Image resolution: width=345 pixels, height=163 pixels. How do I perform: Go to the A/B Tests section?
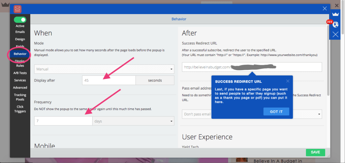(20, 73)
